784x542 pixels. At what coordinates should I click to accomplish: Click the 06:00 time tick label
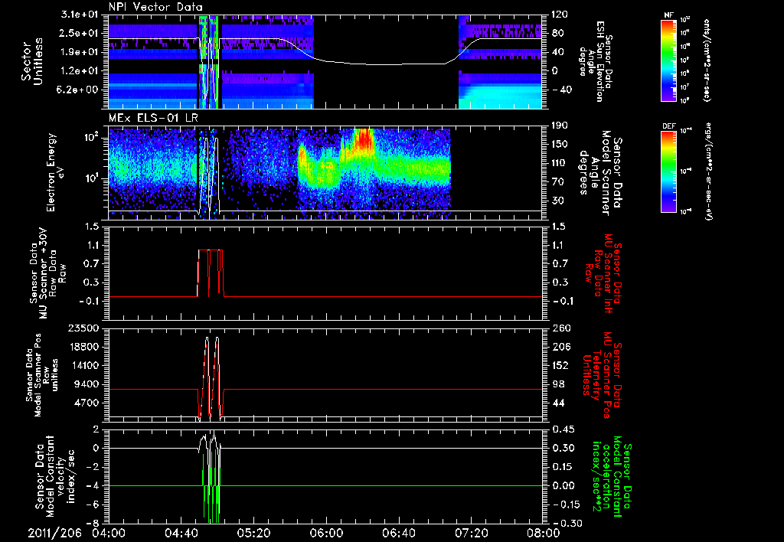(325, 533)
